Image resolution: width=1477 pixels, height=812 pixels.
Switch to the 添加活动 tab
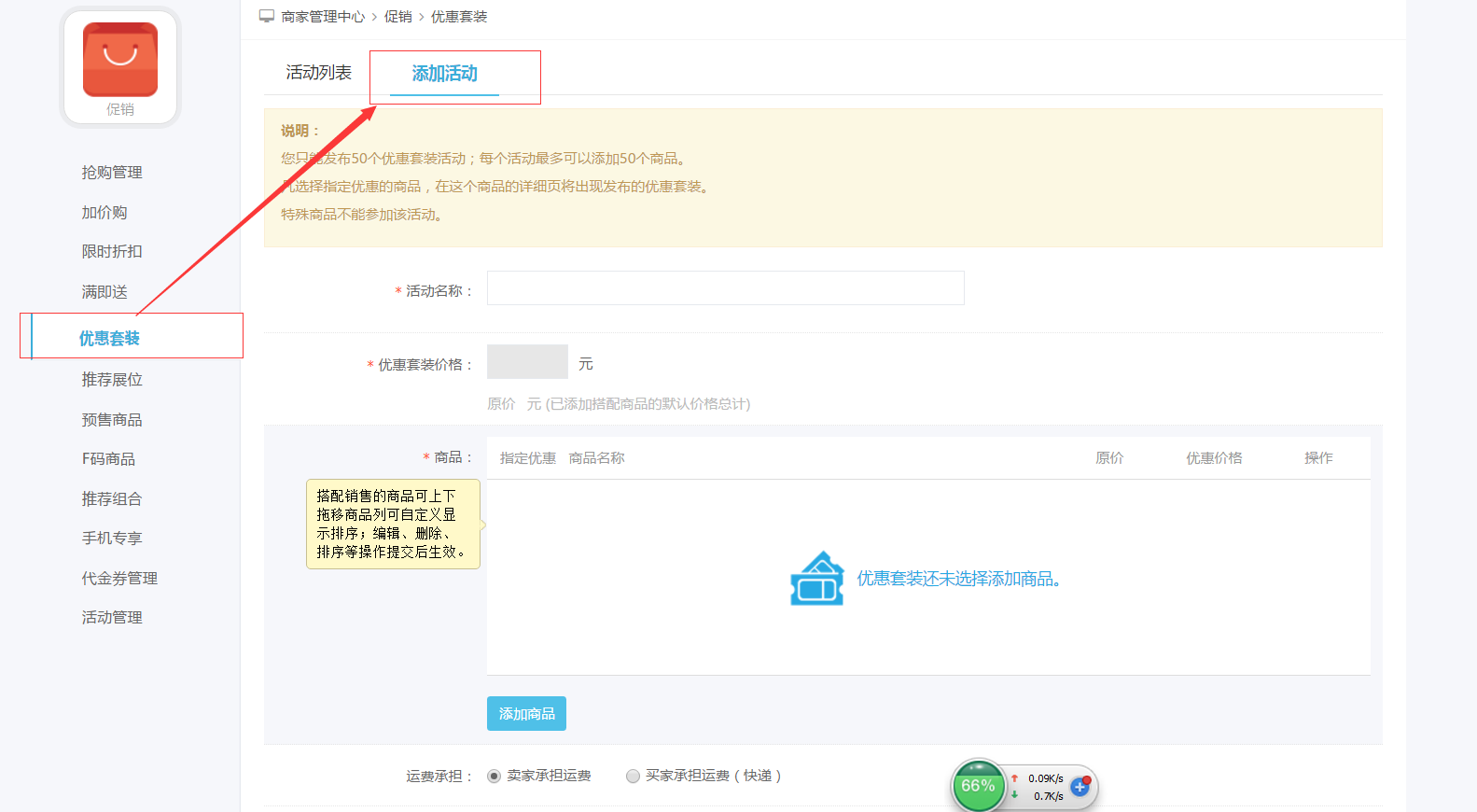(444, 74)
